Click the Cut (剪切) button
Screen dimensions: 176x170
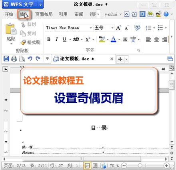[28, 24]
